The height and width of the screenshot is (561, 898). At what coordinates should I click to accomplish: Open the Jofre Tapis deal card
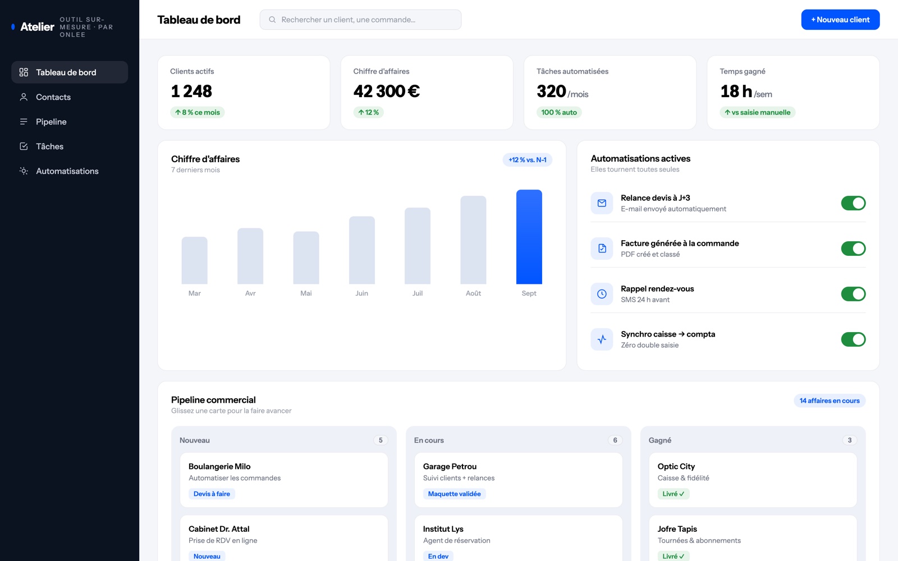753,538
